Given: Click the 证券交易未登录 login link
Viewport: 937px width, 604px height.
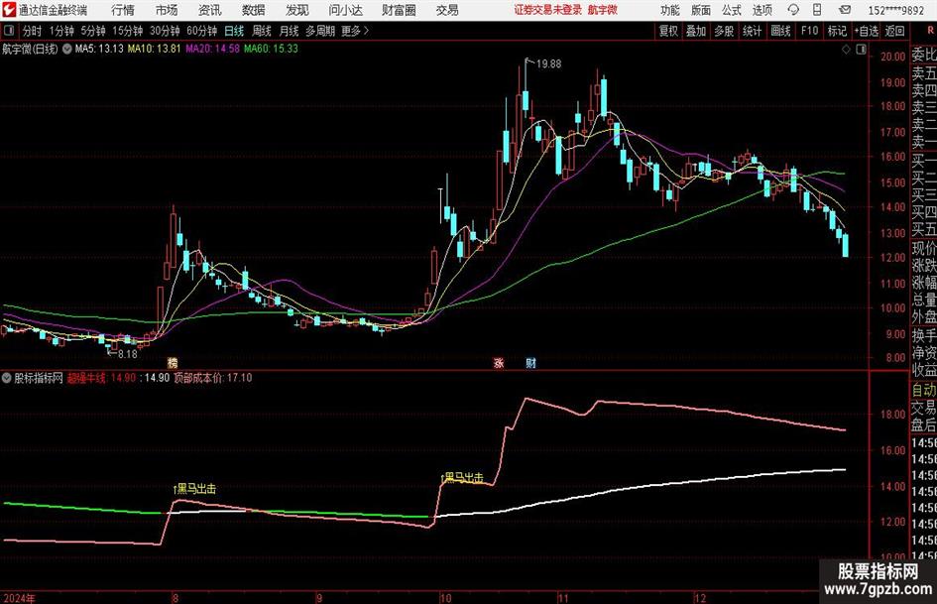Looking at the screenshot, I should point(548,10).
